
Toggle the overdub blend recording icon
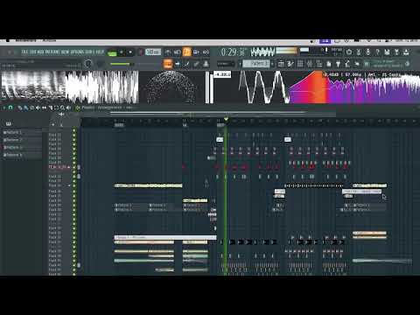[196, 52]
